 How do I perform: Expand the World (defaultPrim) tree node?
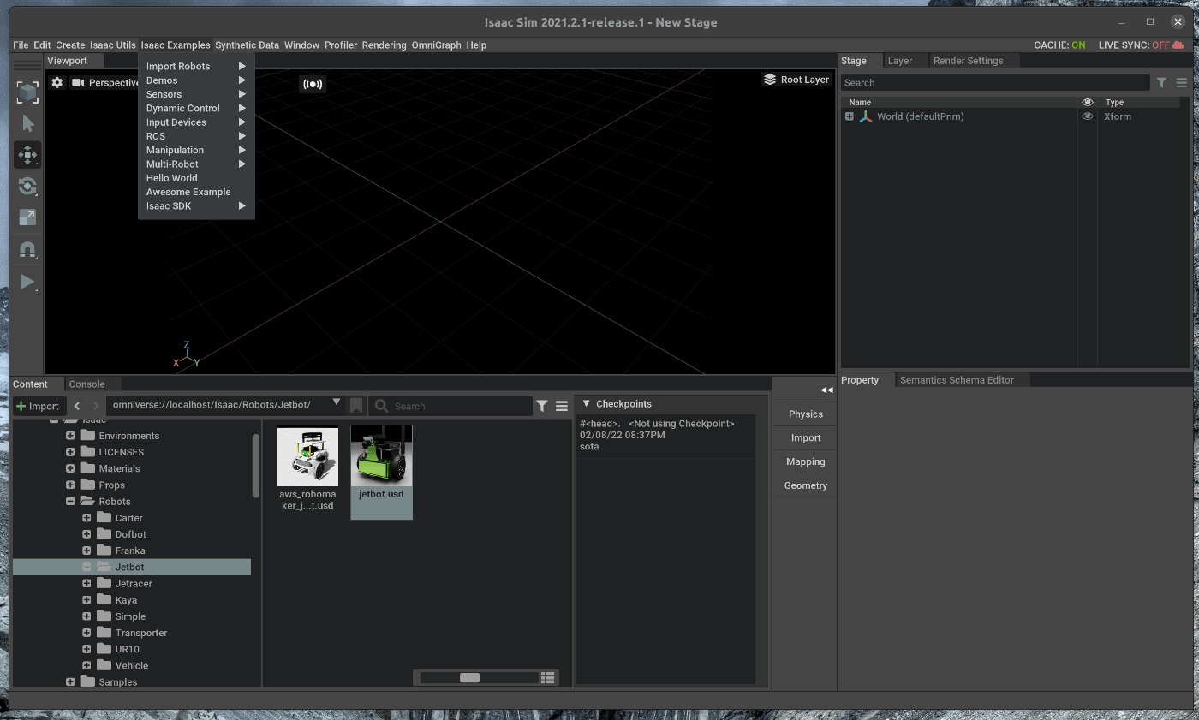[x=850, y=116]
